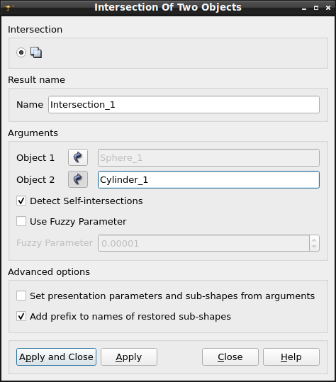This screenshot has height=382, width=336.
Task: Click the Object 2 field showing Cylinder_1
Action: click(208, 179)
